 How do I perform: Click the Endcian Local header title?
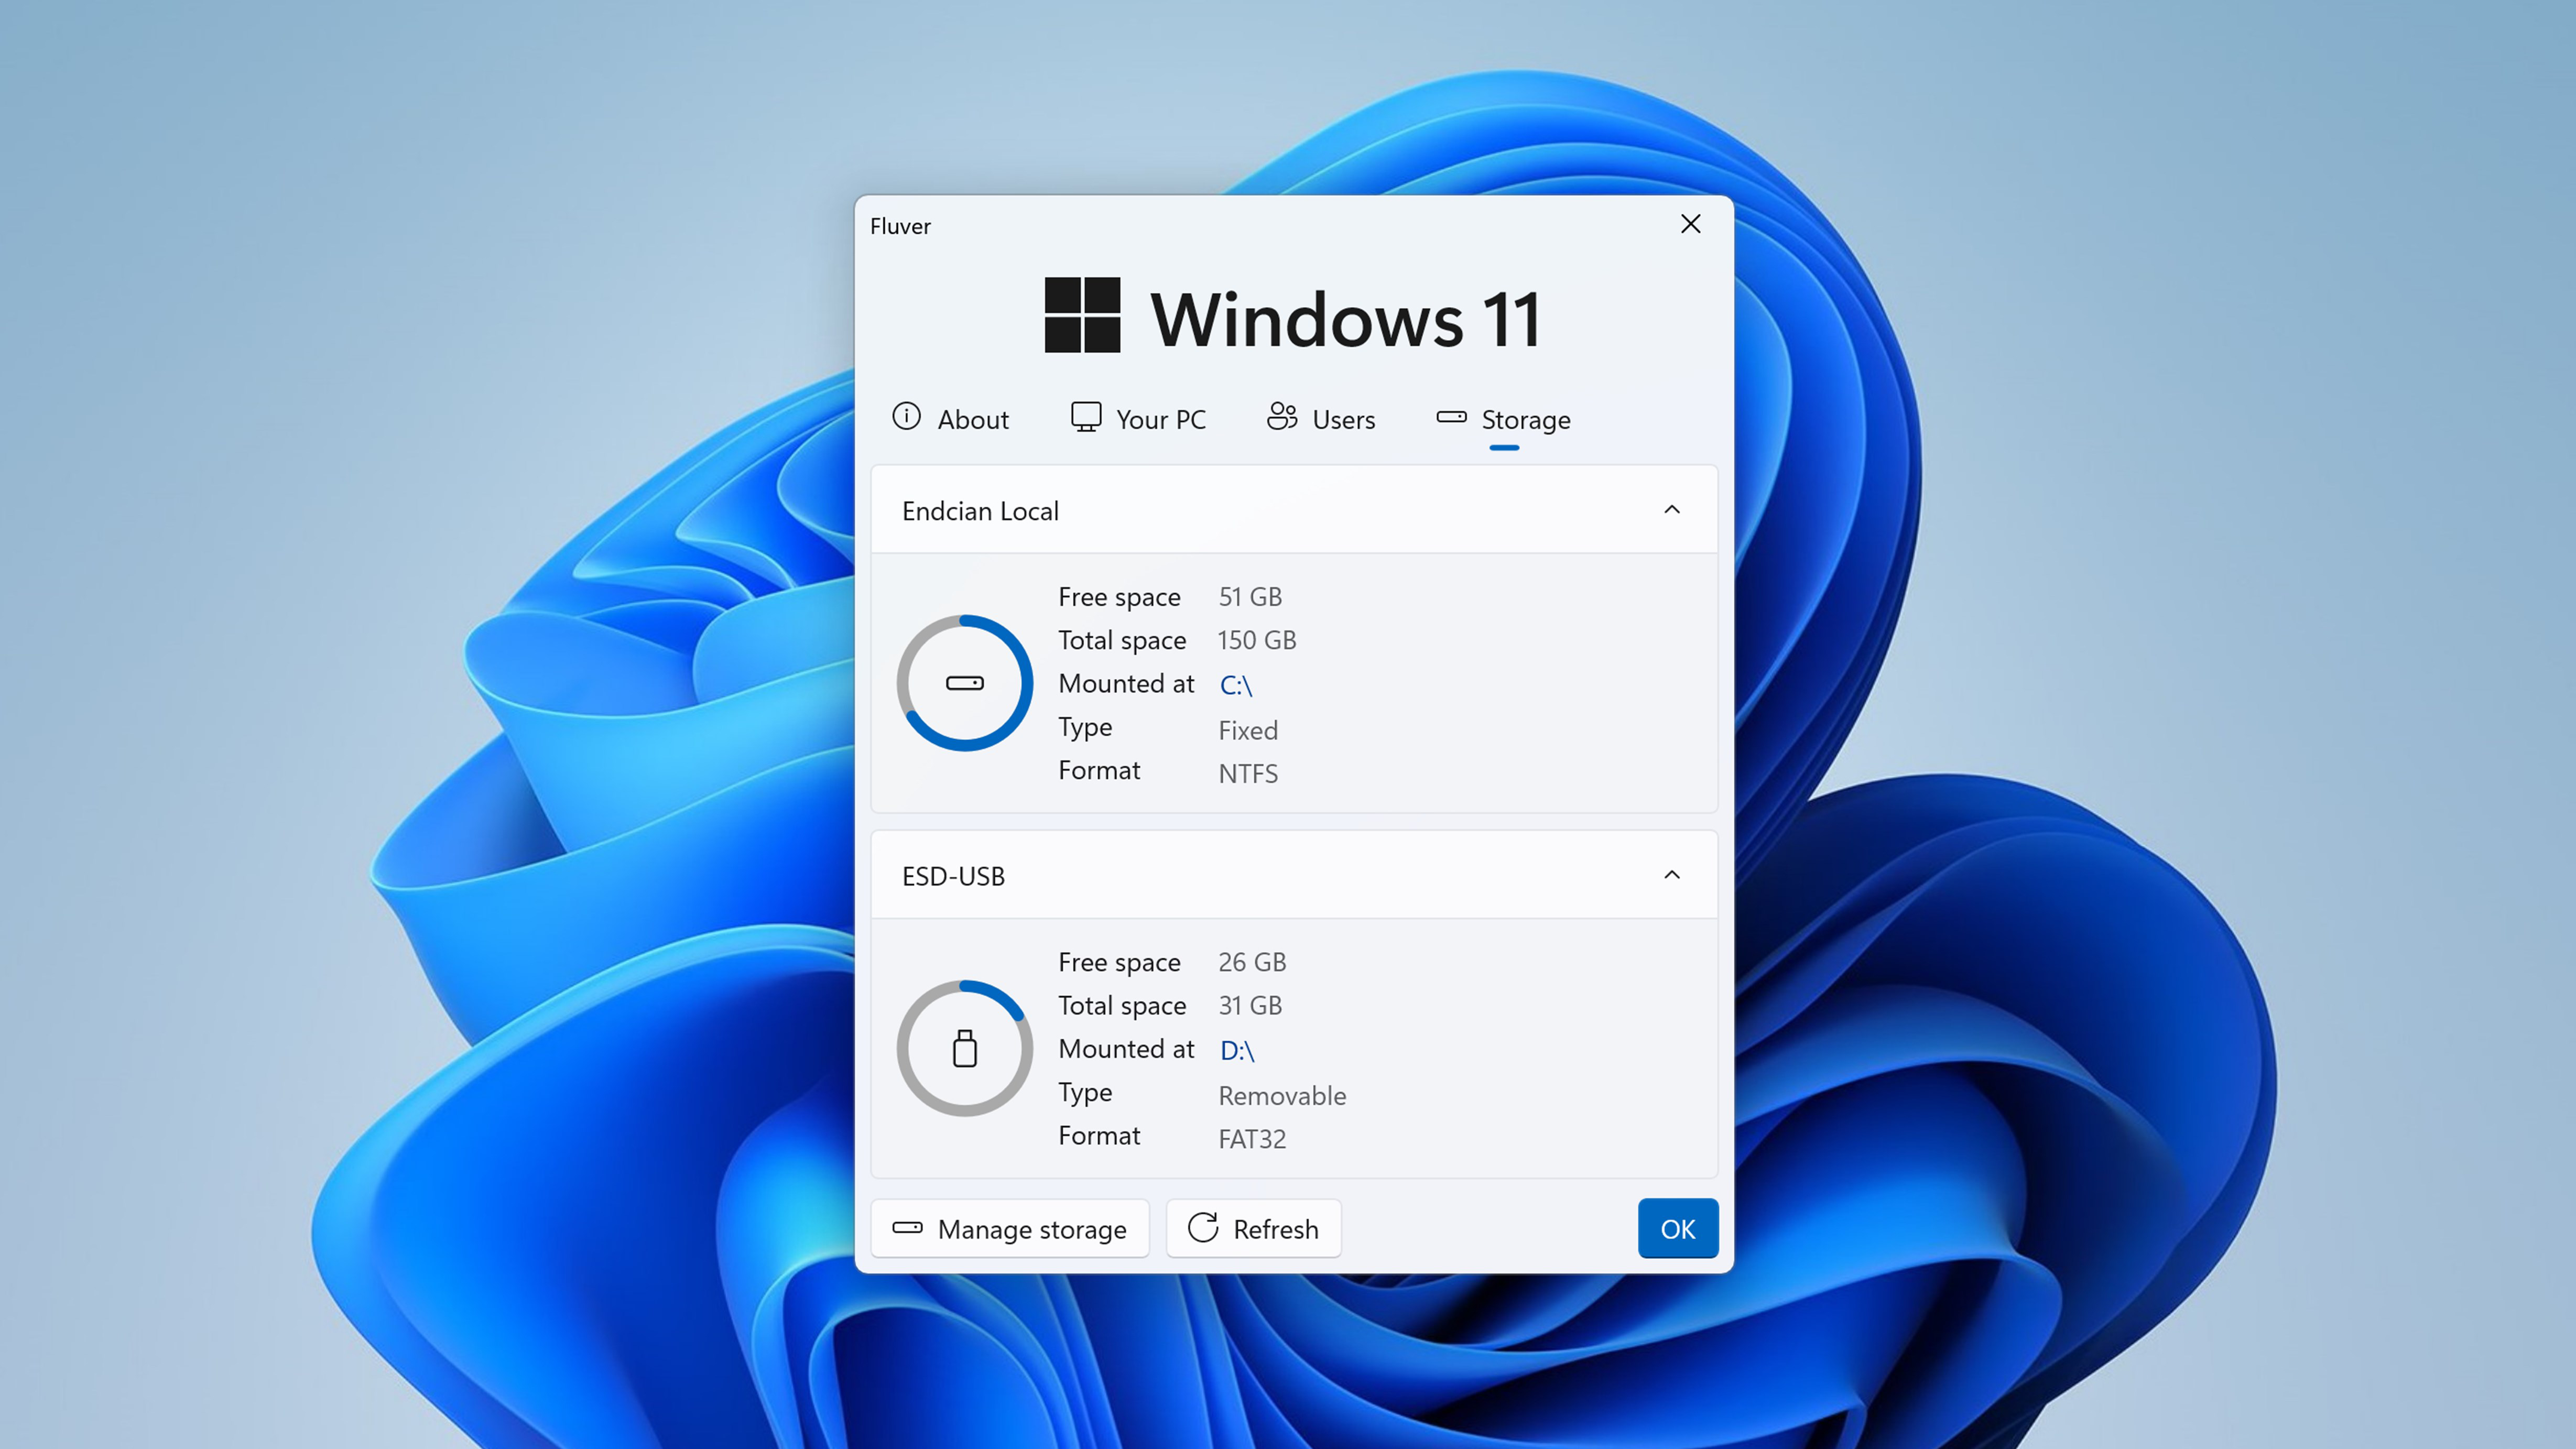coord(980,511)
